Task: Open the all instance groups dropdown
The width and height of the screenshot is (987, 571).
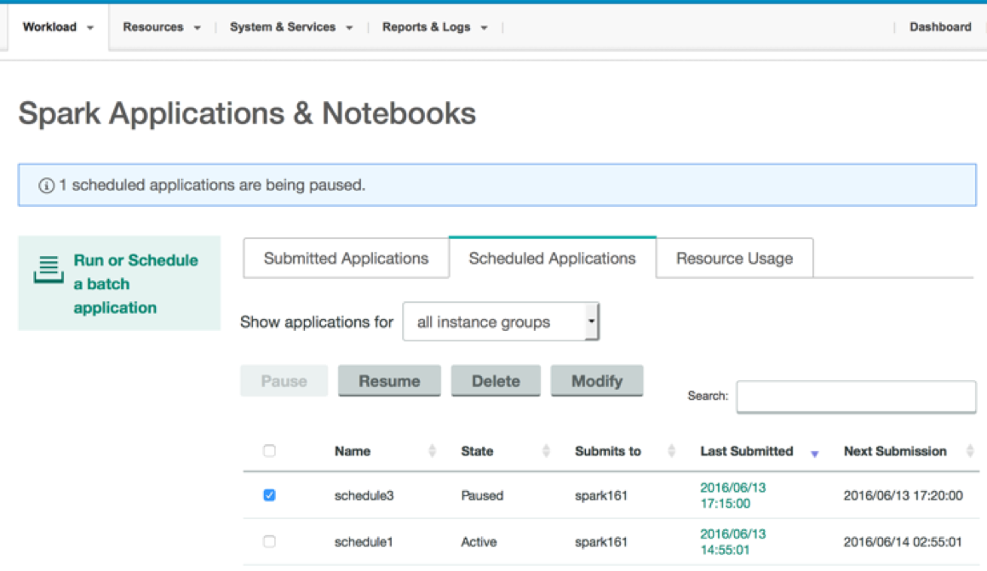Action: (x=501, y=322)
